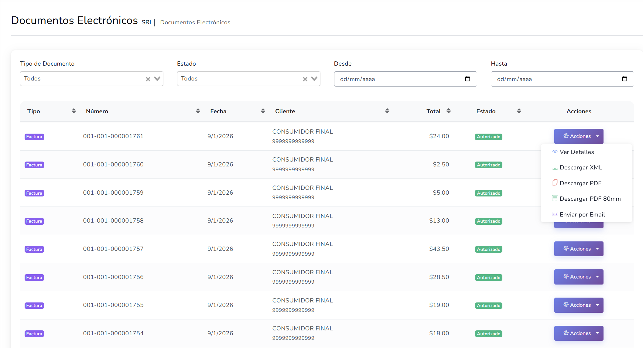Clear the Estado filter selection
The height and width of the screenshot is (348, 643).
[305, 79]
